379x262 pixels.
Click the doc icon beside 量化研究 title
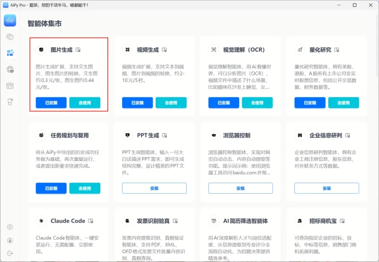click(x=337, y=50)
